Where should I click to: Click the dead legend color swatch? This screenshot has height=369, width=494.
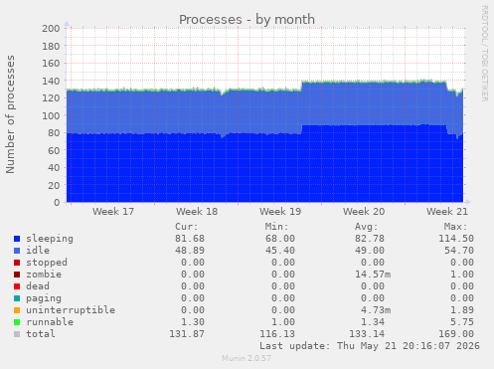pyautogui.click(x=17, y=286)
